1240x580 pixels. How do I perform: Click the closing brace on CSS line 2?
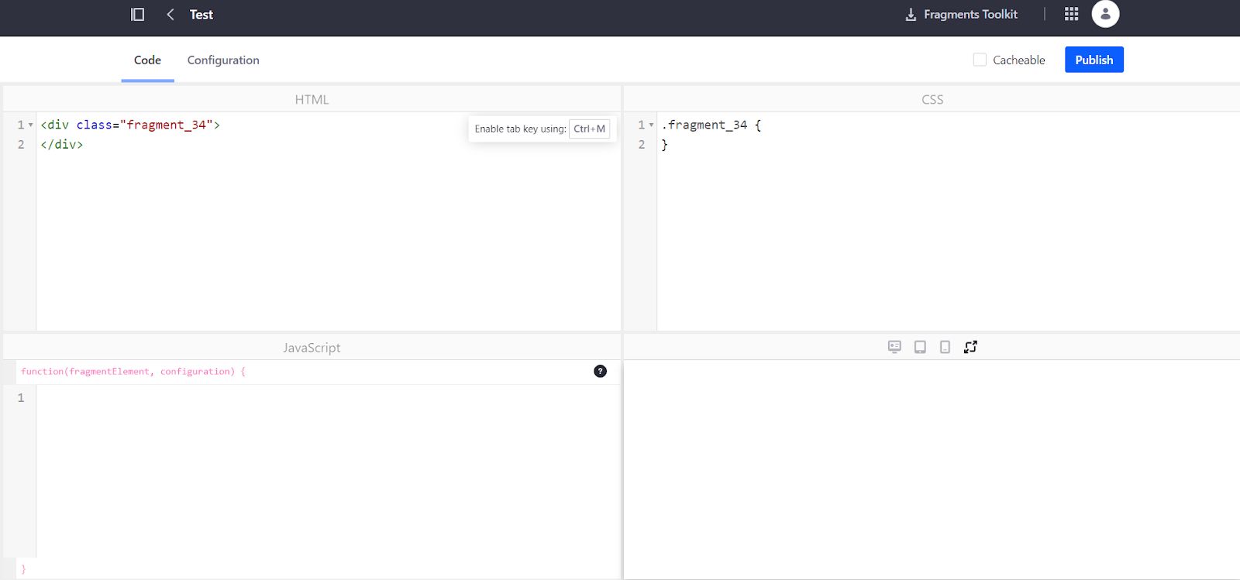pos(664,145)
